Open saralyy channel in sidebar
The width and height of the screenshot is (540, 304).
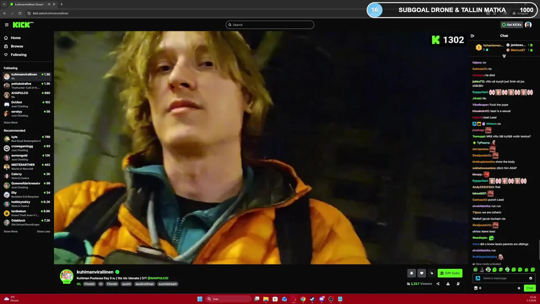[x=27, y=114]
